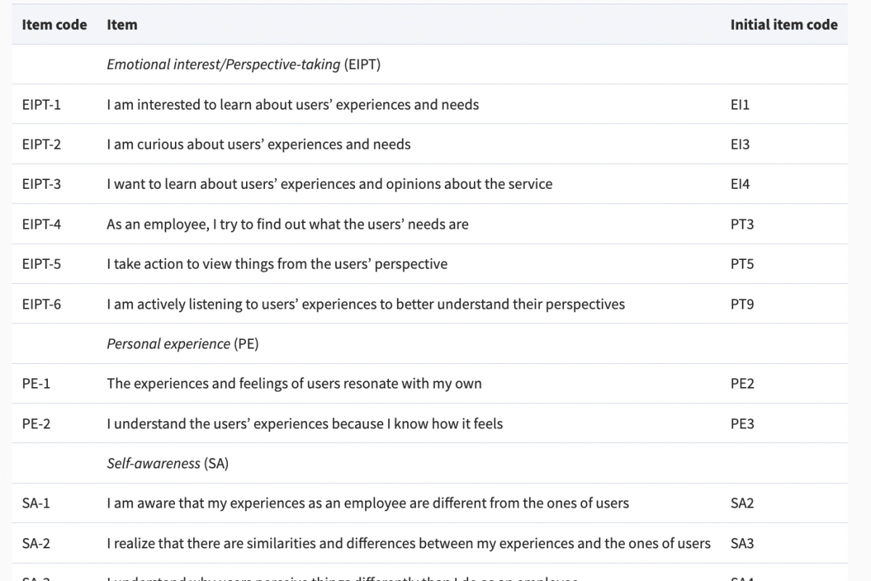The height and width of the screenshot is (581, 871).
Task: Select the SA3 initial item code
Action: [742, 543]
